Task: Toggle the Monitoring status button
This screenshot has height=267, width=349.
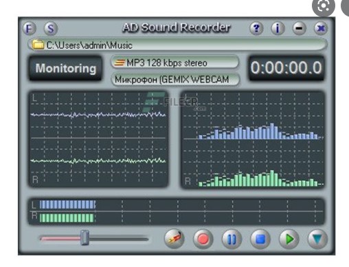Action: click(x=65, y=68)
